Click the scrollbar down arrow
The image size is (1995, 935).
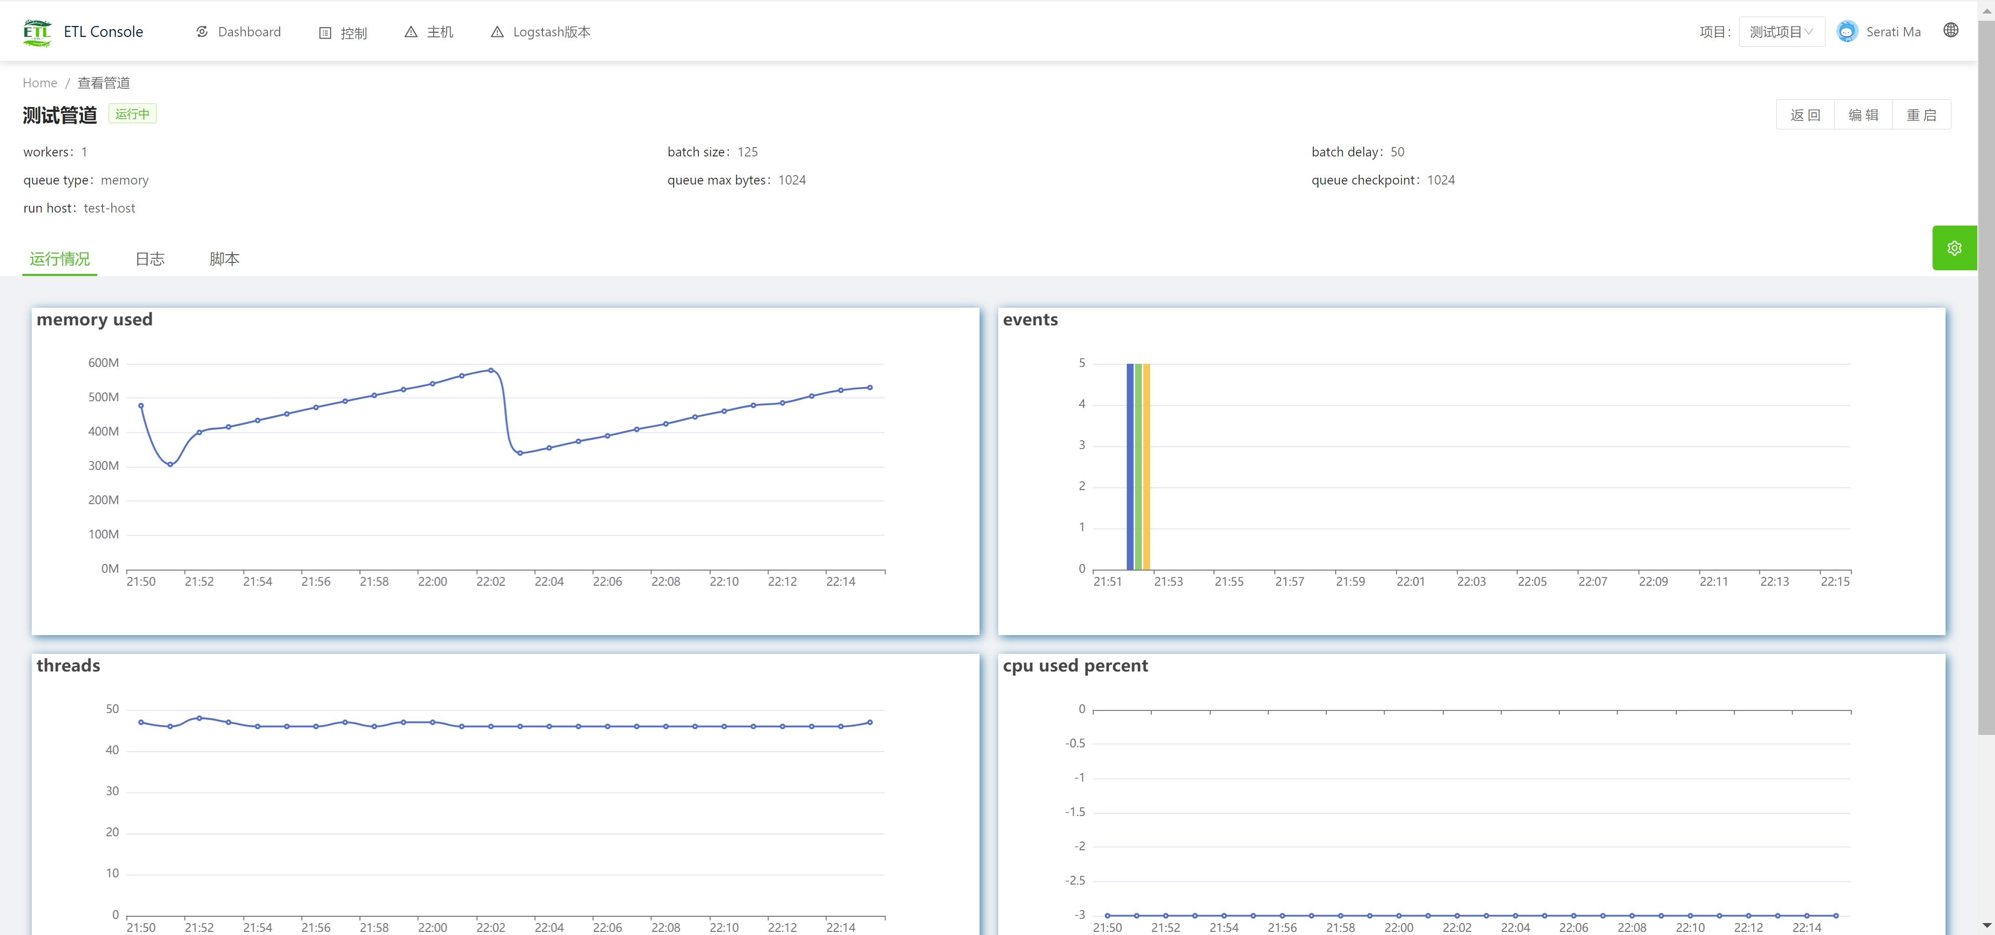pos(1987,926)
